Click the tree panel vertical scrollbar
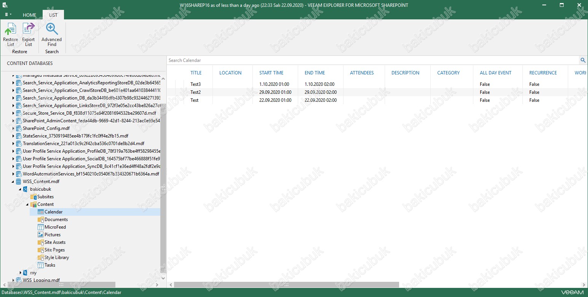 [x=163, y=188]
